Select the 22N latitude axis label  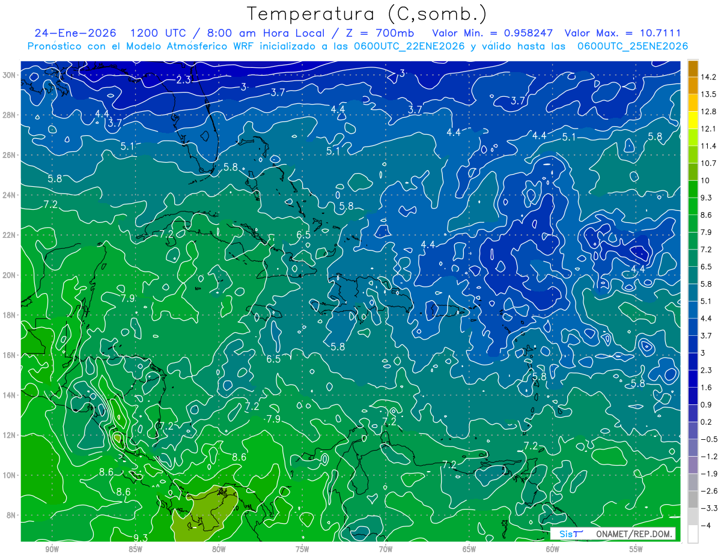8,235
